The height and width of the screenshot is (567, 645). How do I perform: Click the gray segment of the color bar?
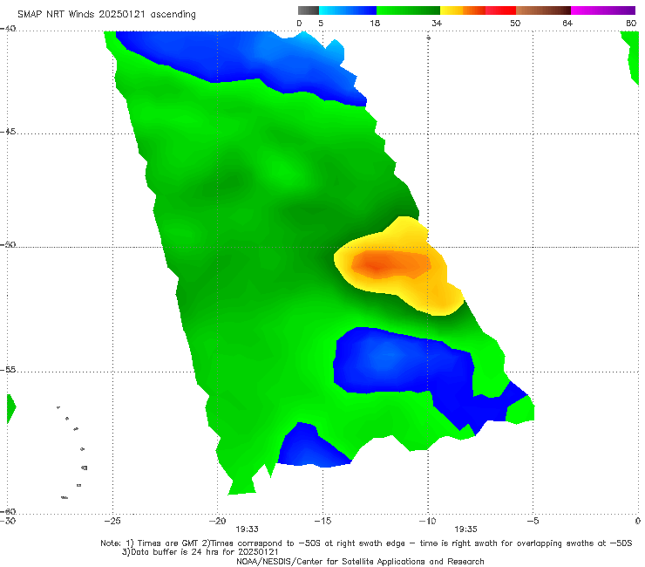(309, 10)
